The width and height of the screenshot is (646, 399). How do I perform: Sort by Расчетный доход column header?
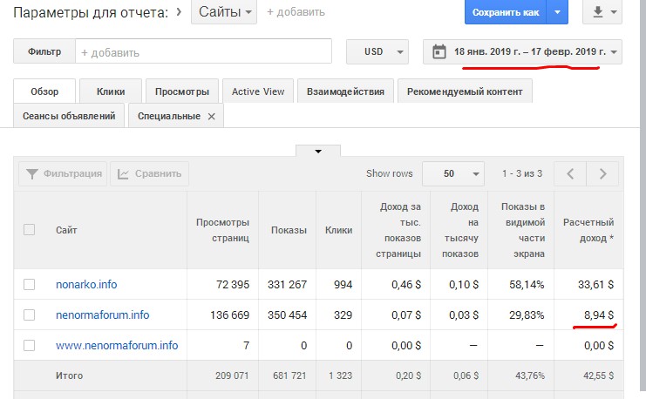(x=588, y=229)
